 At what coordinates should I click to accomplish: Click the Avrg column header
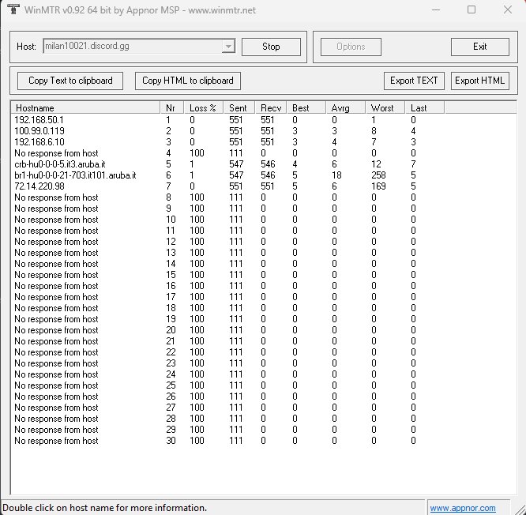click(x=345, y=108)
